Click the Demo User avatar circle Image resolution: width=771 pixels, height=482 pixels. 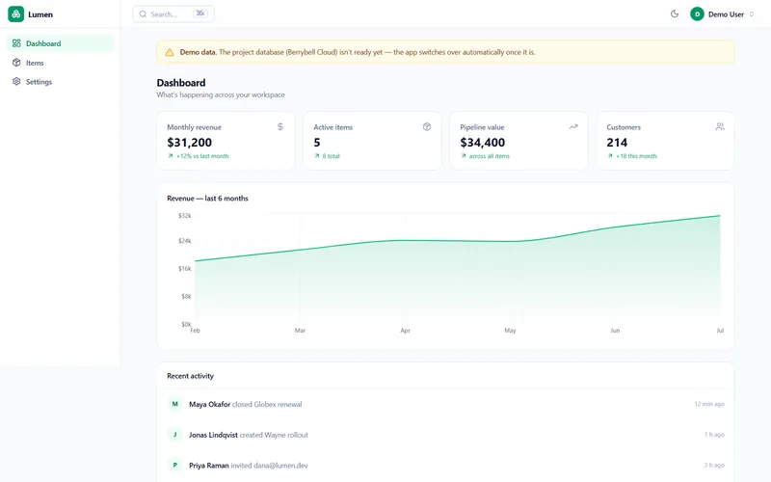pos(697,14)
